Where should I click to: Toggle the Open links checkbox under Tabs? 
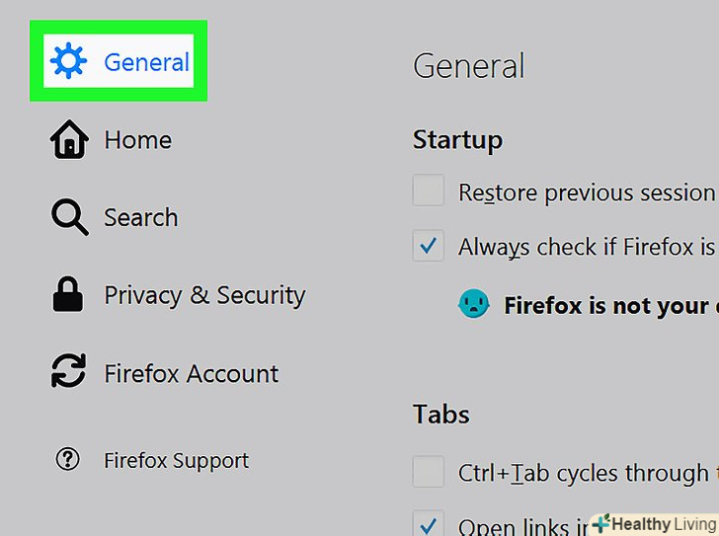428,525
